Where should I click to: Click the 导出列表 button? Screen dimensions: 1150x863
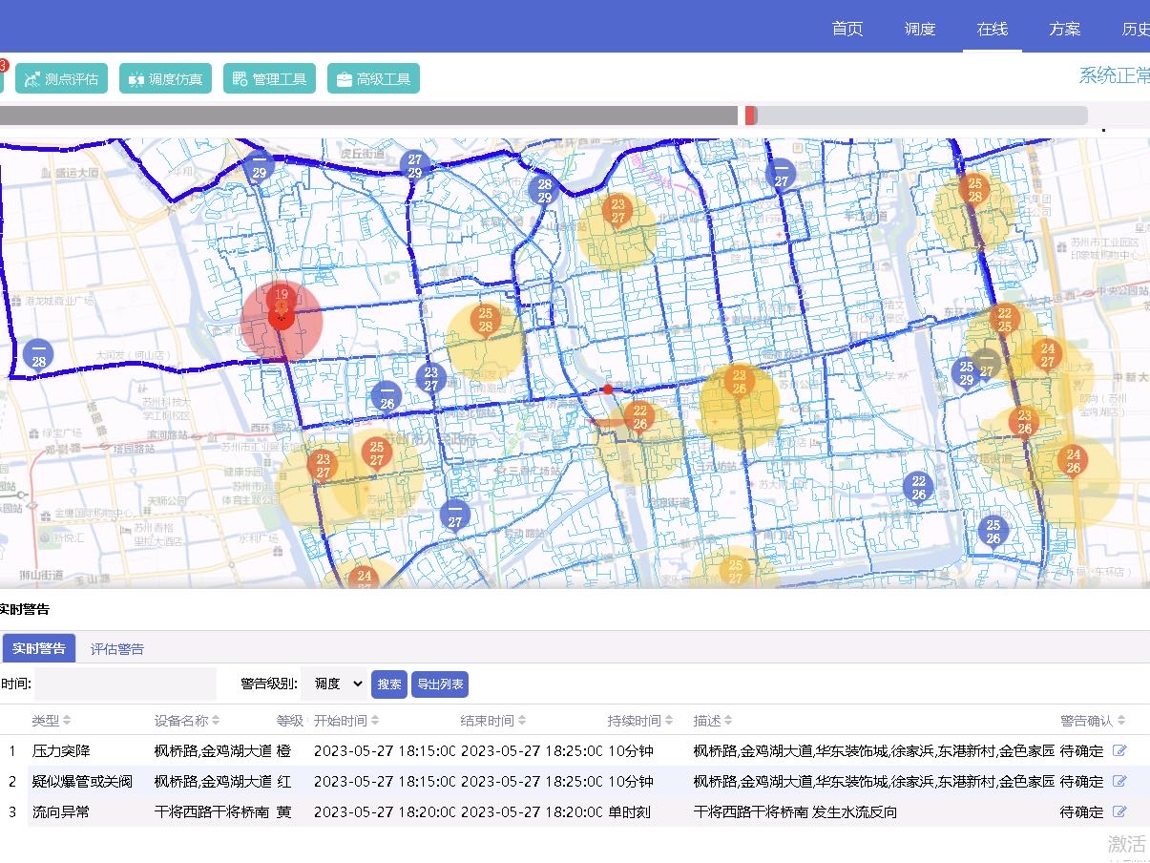(439, 684)
